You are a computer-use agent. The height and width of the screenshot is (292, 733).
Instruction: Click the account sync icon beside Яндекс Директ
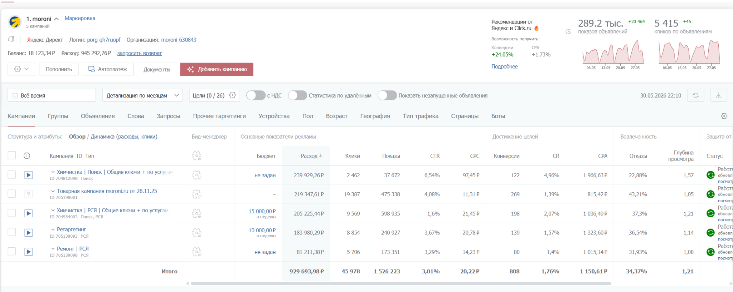coord(11,39)
